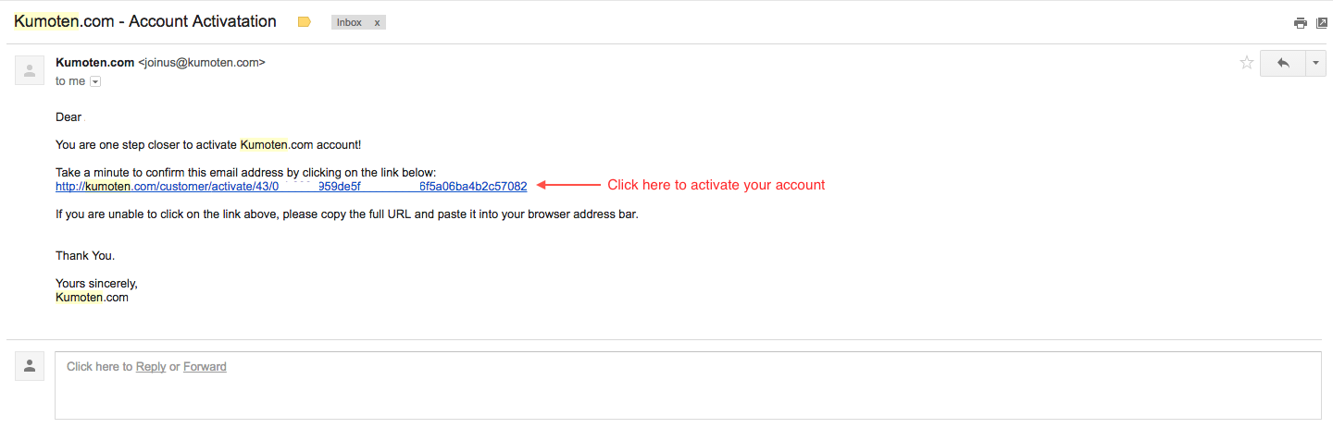Click the red "Click here to activate" text
Viewport: 1333px width, 428px height.
[x=716, y=185]
